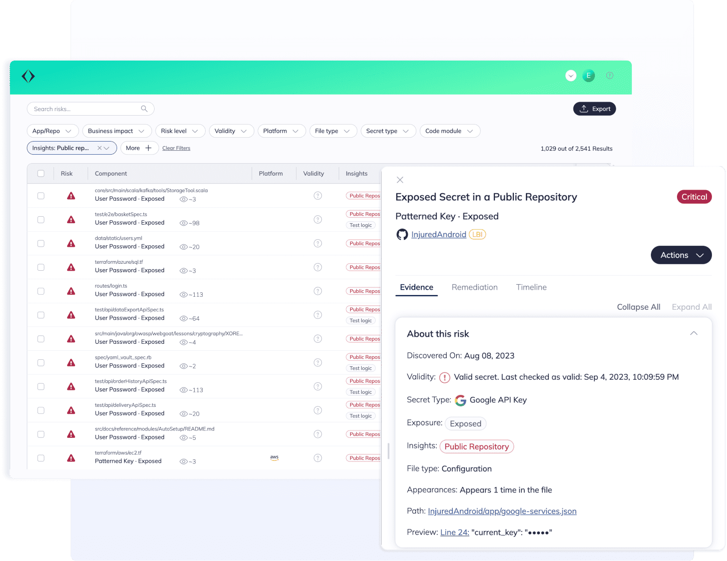Image resolution: width=727 pixels, height=561 pixels.
Task: Click the search magnifier icon
Action: [x=144, y=109]
